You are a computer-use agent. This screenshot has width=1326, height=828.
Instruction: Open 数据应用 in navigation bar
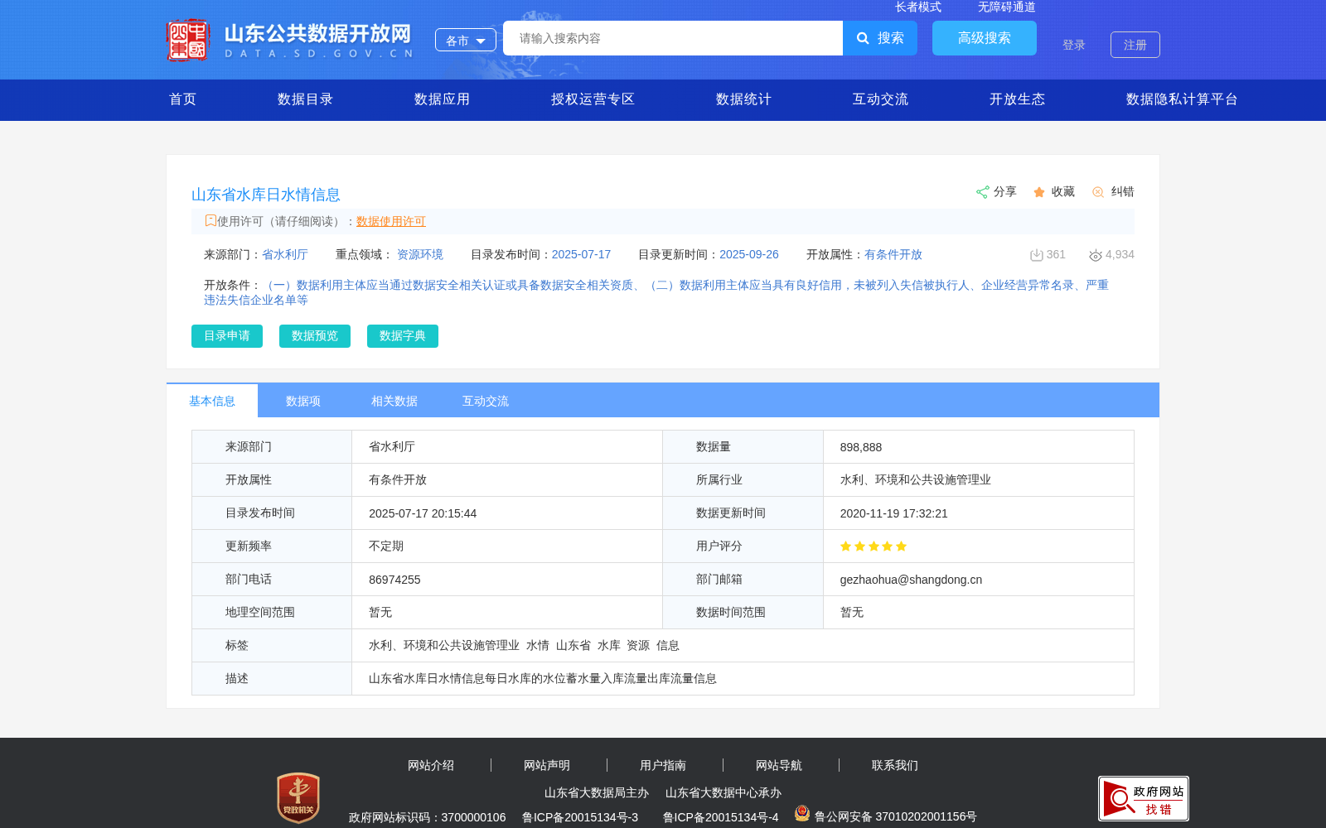coord(443,99)
